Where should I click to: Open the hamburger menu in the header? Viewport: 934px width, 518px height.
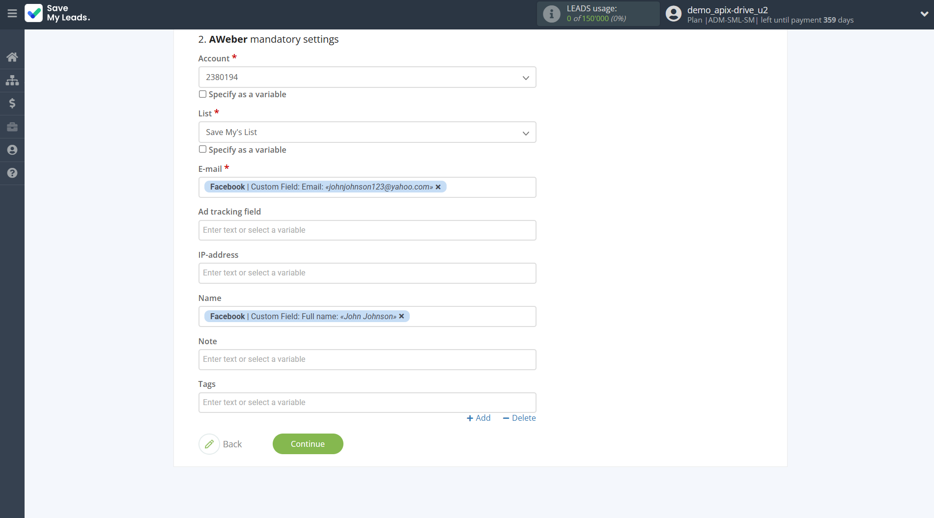point(12,14)
